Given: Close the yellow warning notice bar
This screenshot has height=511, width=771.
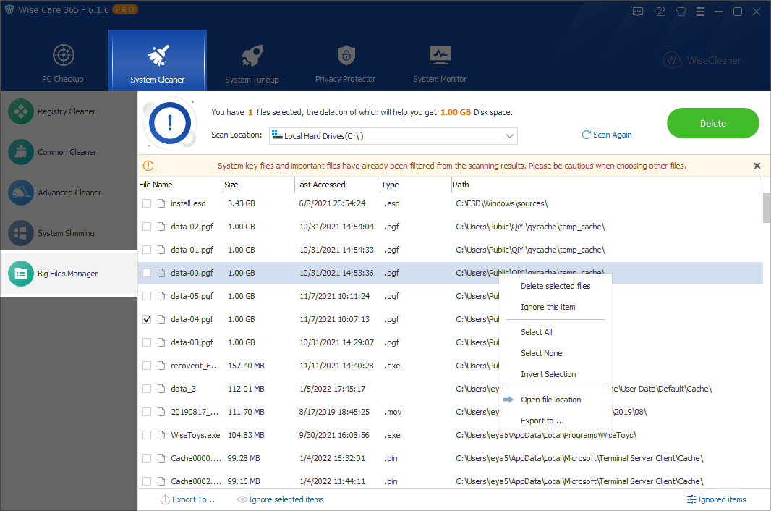Looking at the screenshot, I should (x=757, y=166).
